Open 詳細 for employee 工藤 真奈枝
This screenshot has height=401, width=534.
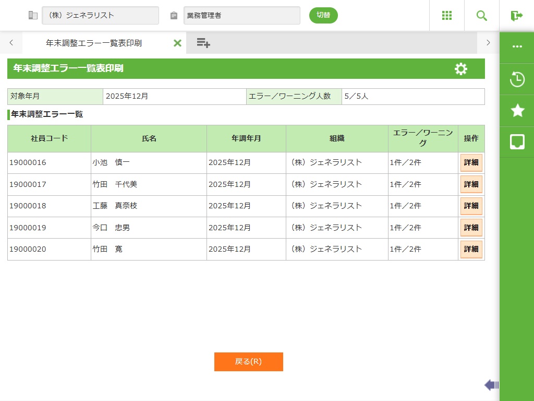(471, 206)
